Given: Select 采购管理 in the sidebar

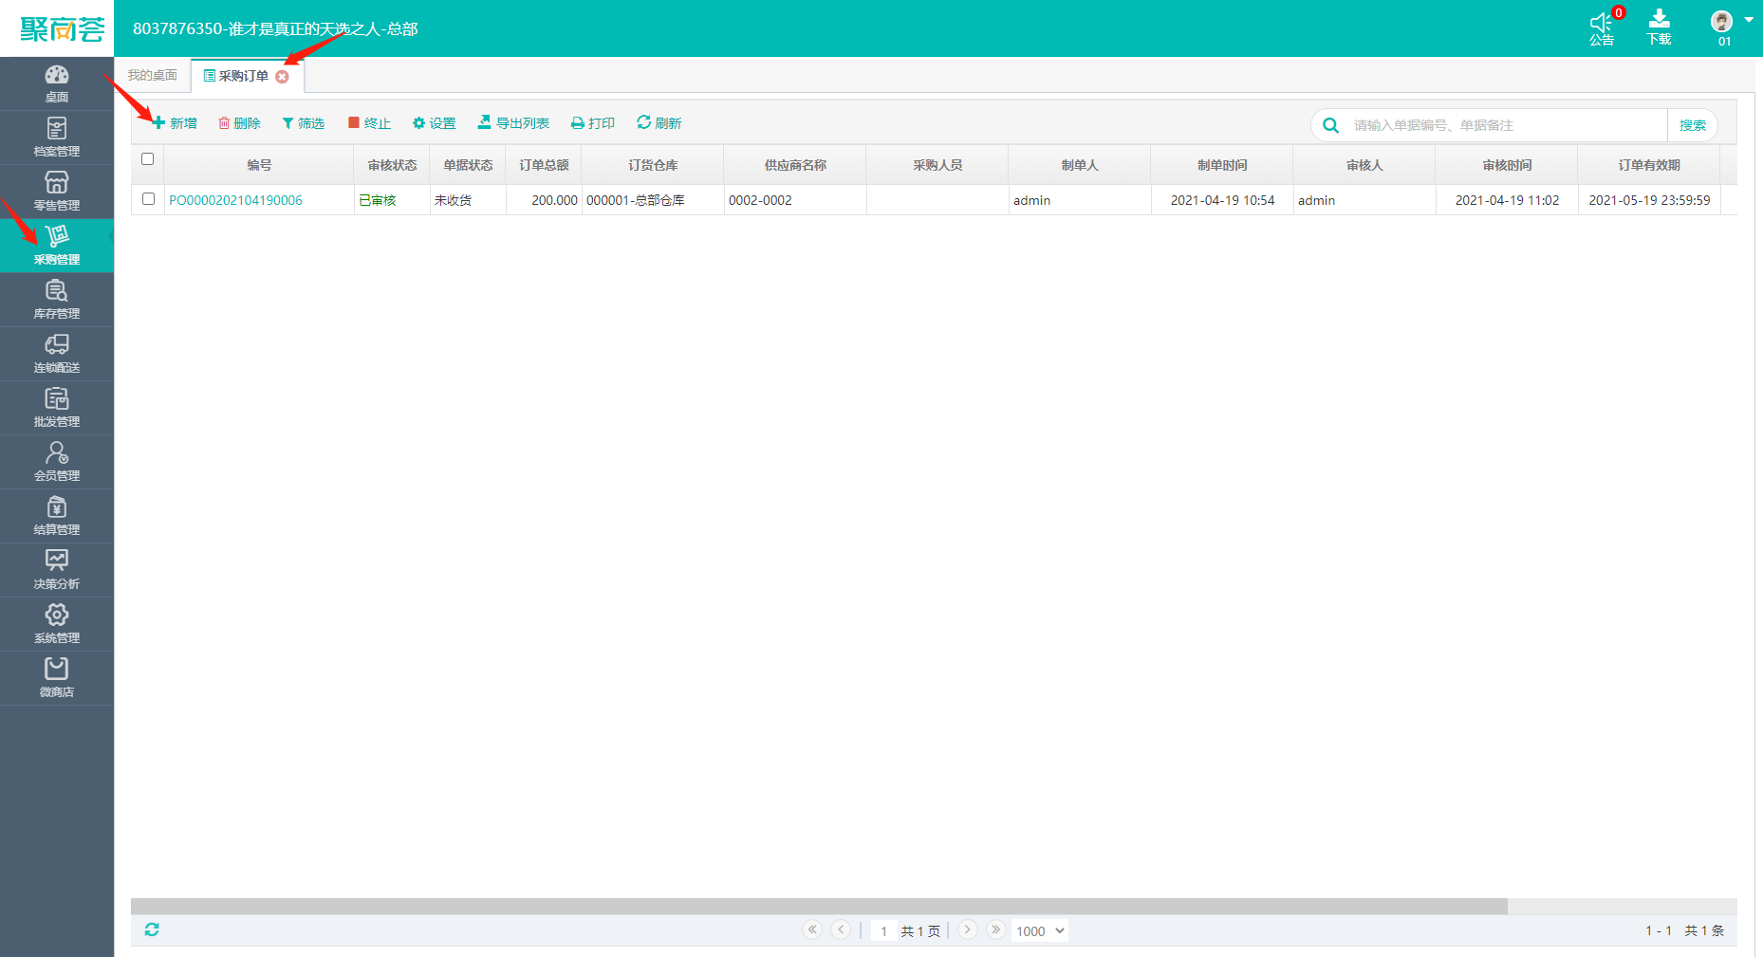Looking at the screenshot, I should coord(57,246).
